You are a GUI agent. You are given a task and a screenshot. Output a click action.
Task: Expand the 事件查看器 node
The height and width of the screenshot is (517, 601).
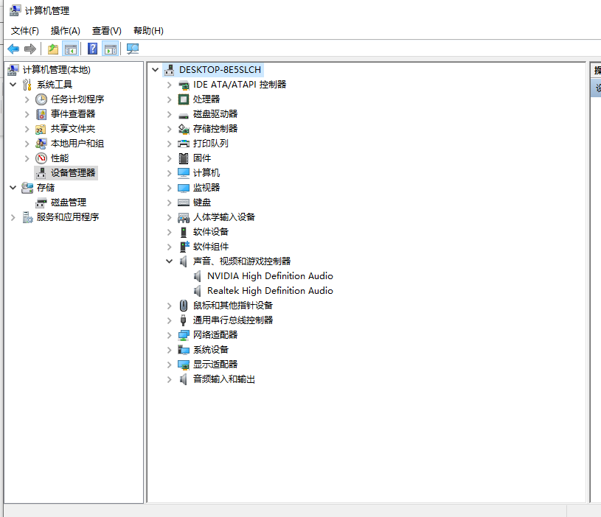(27, 114)
